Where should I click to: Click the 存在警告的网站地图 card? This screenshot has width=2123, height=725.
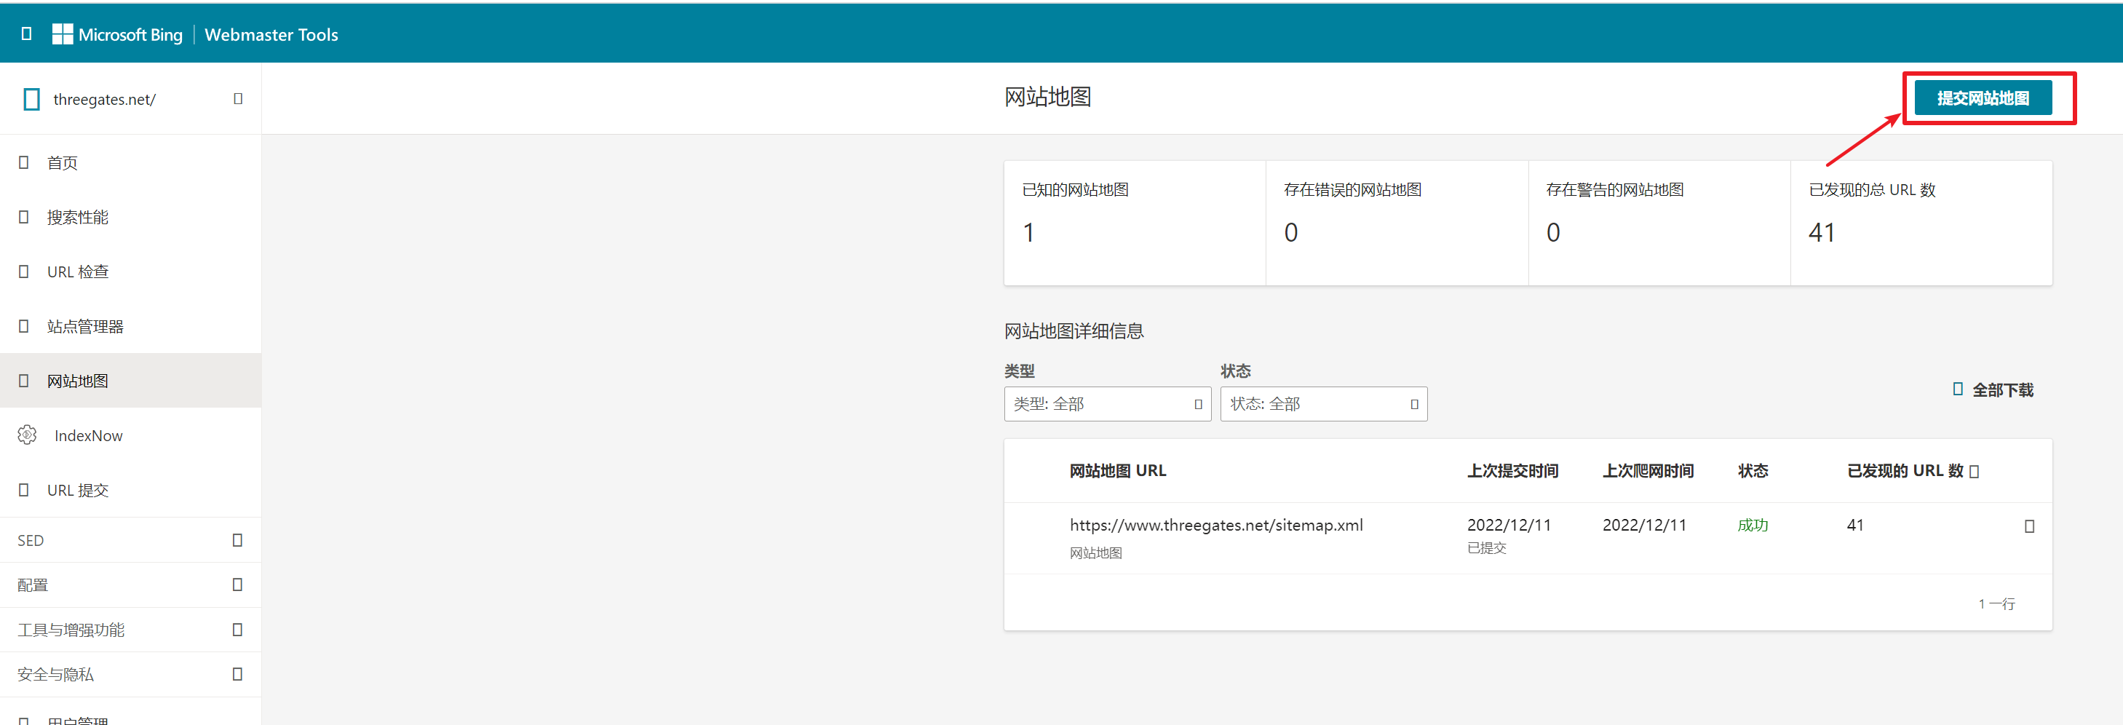pyautogui.click(x=1659, y=223)
